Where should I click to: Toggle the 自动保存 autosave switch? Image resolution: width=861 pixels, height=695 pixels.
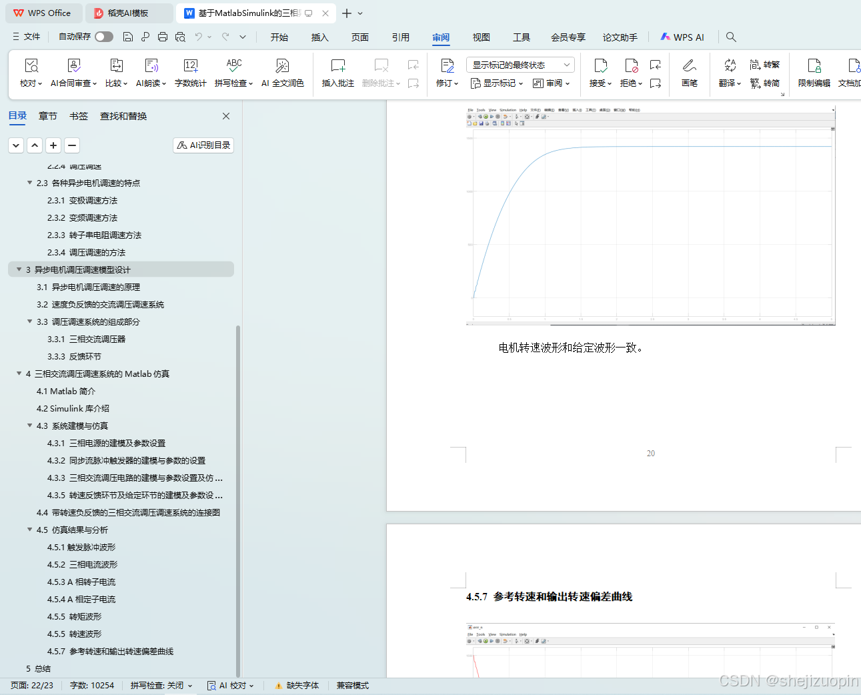pos(104,37)
